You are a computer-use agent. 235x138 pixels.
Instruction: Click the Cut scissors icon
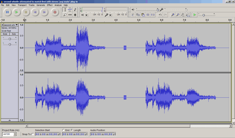(x=133, y=15)
